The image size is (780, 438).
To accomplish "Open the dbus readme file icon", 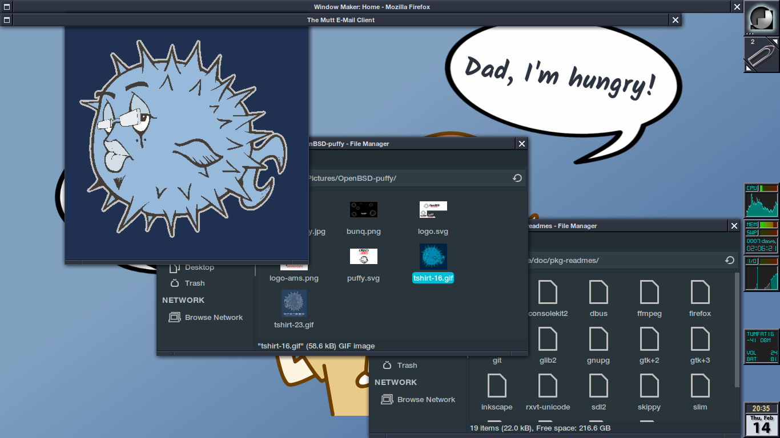I will pos(598,292).
